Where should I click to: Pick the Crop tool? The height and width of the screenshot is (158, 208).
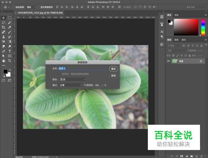(x=4, y=28)
